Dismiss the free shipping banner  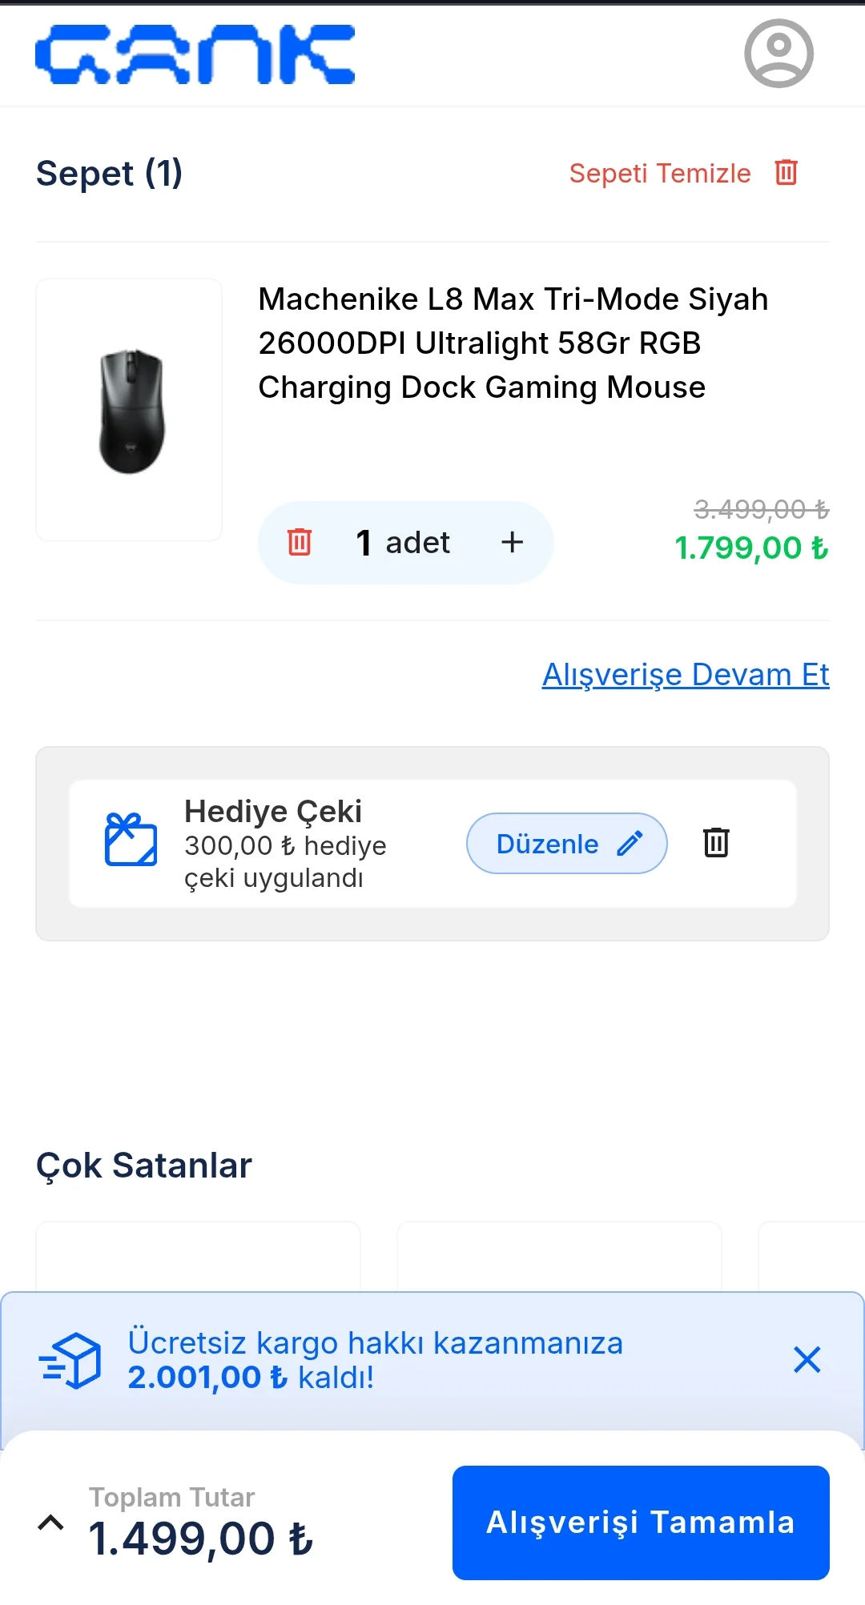pyautogui.click(x=807, y=1359)
